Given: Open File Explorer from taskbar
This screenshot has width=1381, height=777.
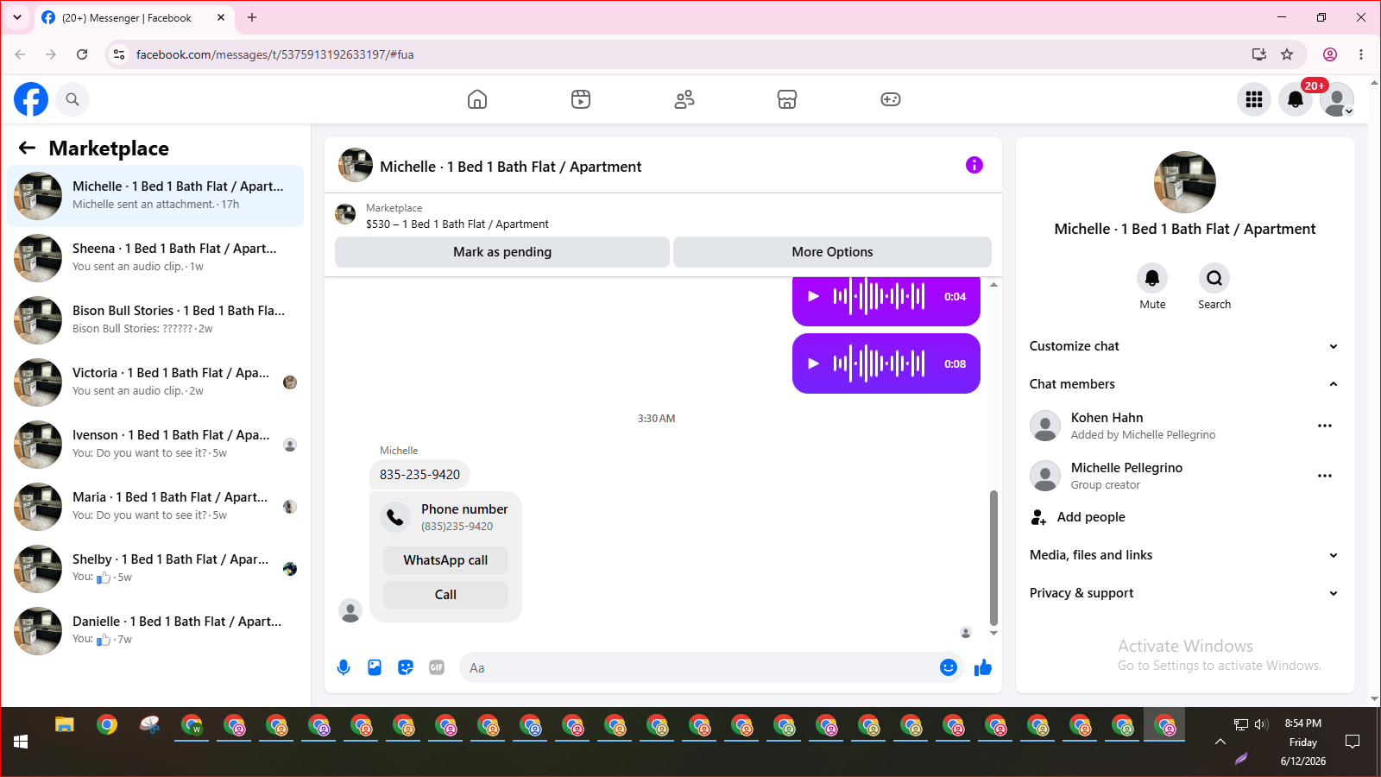Looking at the screenshot, I should (x=65, y=725).
